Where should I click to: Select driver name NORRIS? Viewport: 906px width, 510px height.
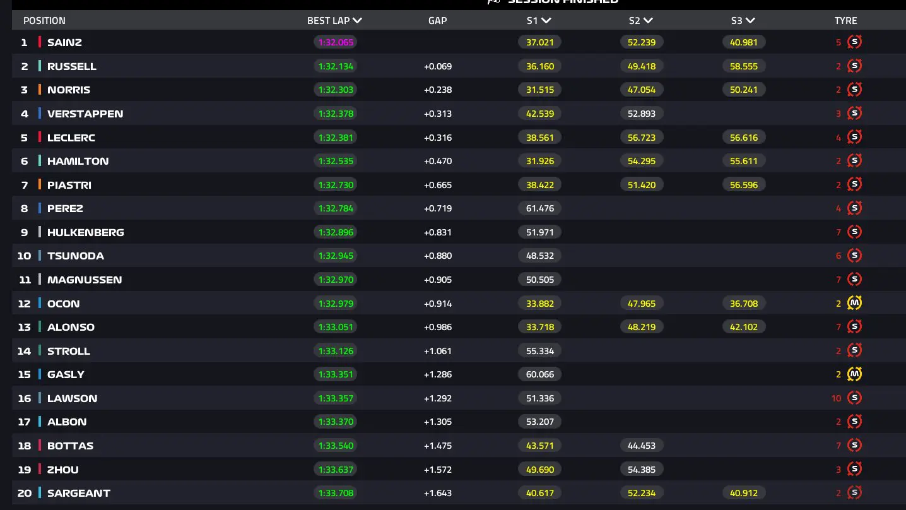click(69, 90)
